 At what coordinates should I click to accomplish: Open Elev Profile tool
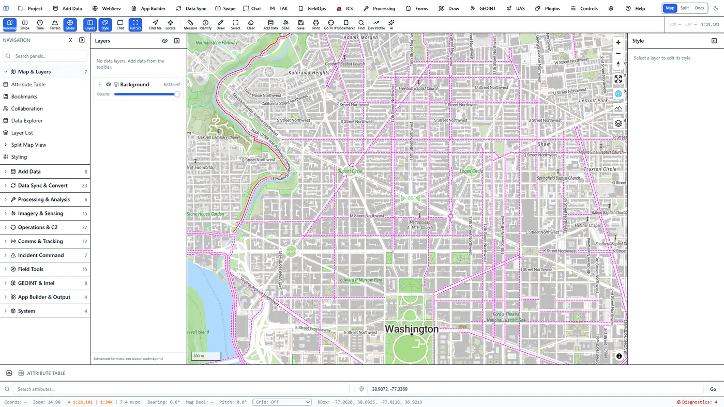376,25
